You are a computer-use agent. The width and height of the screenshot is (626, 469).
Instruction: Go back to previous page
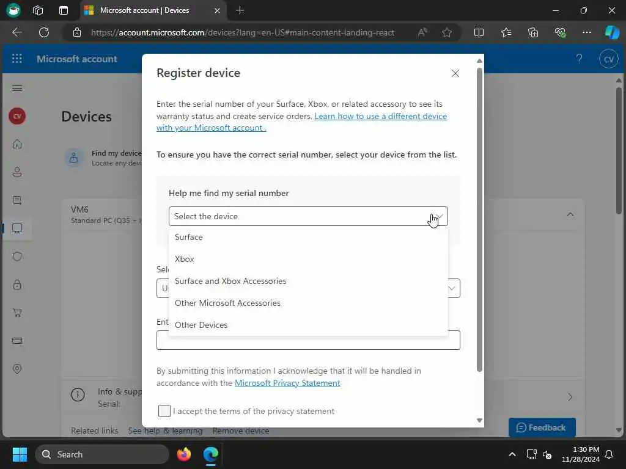point(17,32)
